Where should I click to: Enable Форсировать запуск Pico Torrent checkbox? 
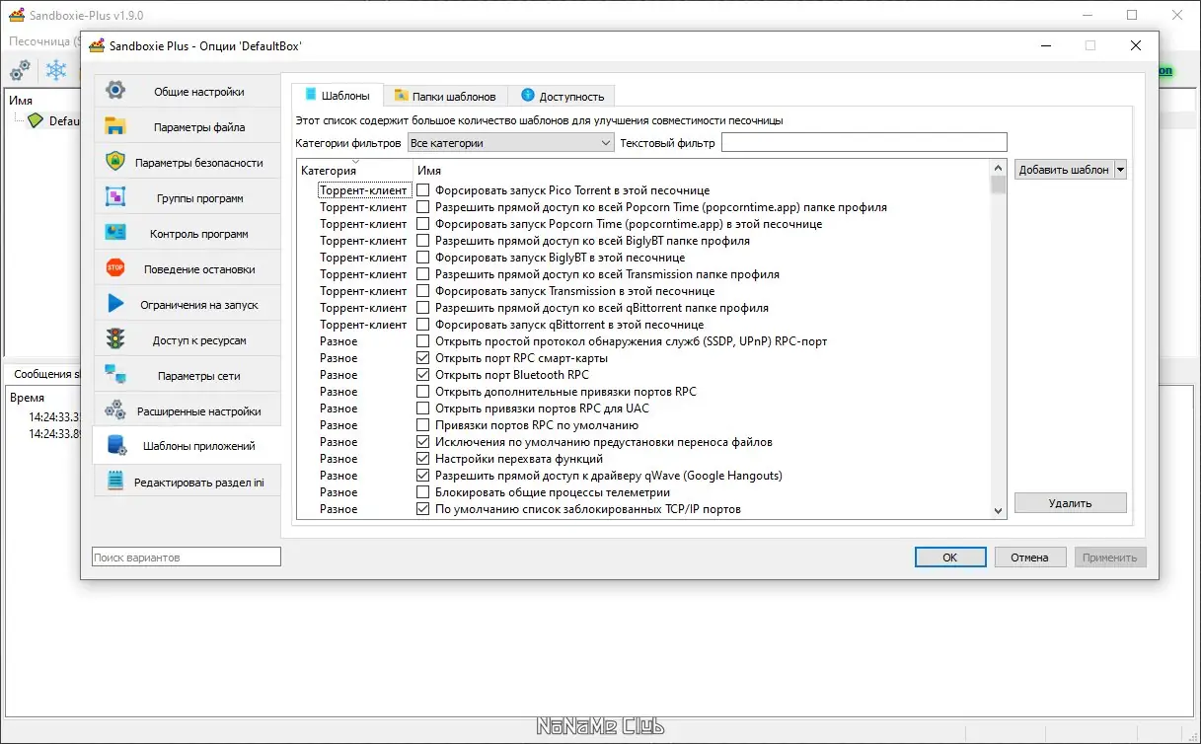pos(423,190)
